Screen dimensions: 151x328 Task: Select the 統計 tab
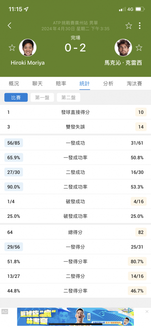point(85,84)
